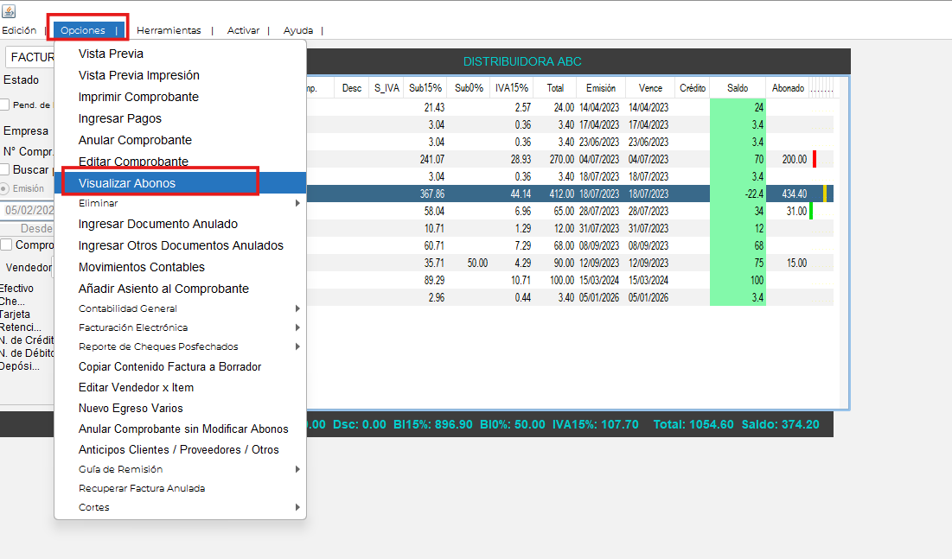Select Ingresar Pagos menu entry
Viewport: 952px width, 559px height.
pyautogui.click(x=120, y=118)
